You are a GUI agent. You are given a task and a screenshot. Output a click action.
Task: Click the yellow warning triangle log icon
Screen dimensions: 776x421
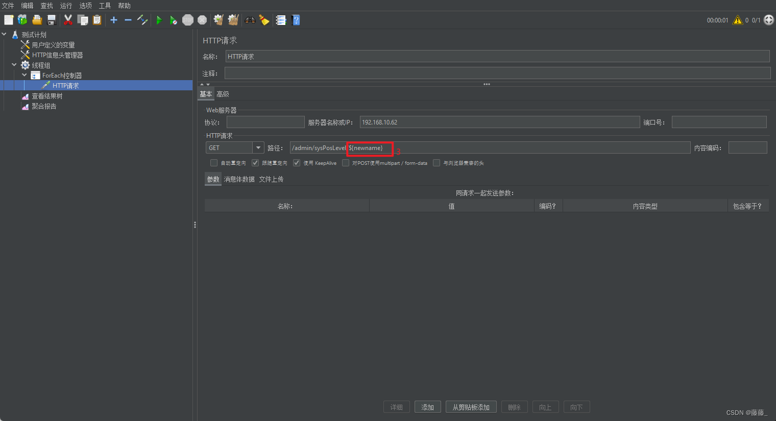(738, 20)
